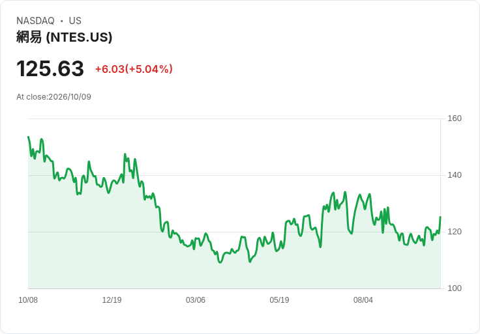
Task: Click the US market label
Action: point(75,21)
